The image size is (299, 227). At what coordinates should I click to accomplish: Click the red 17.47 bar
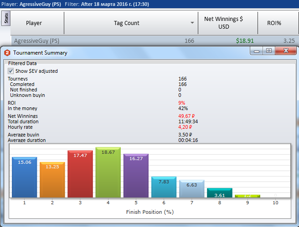pos(80,174)
